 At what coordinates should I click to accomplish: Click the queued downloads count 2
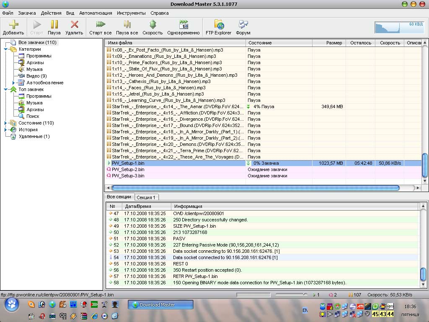click(333, 295)
